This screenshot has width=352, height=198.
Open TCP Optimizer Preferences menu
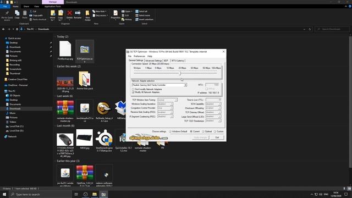(139, 56)
